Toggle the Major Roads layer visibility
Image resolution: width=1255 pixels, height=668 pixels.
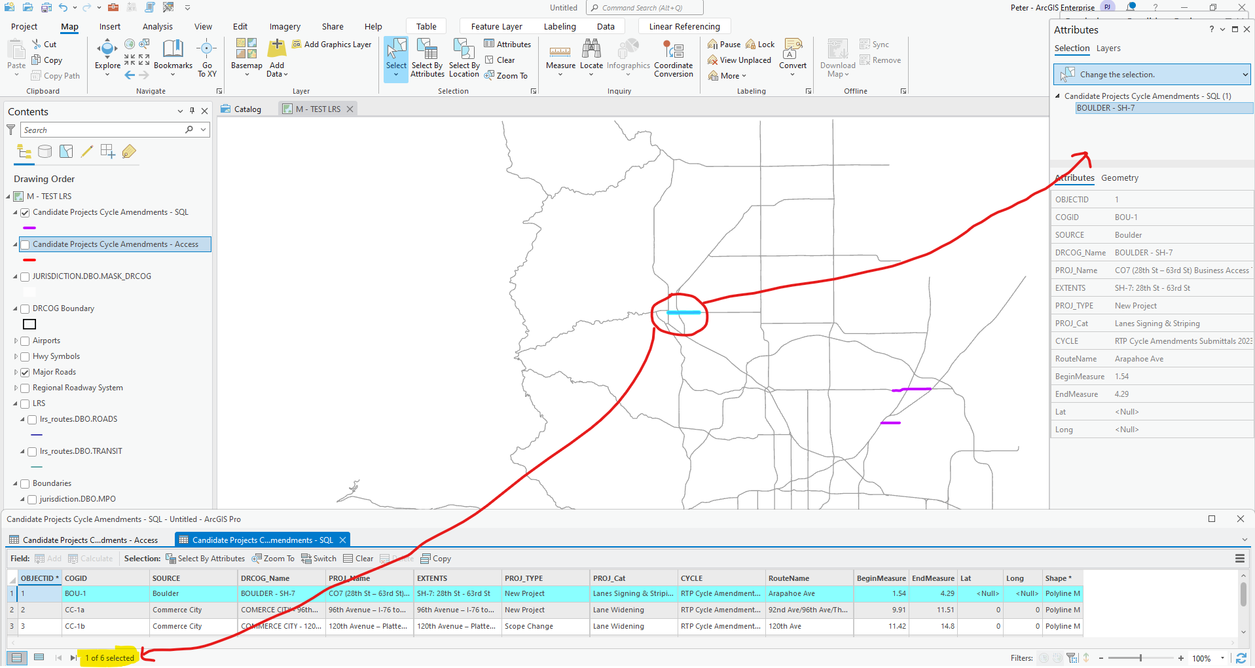click(x=25, y=373)
